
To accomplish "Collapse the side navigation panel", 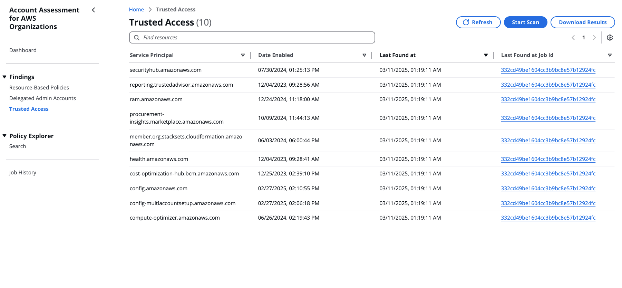I will tap(94, 10).
